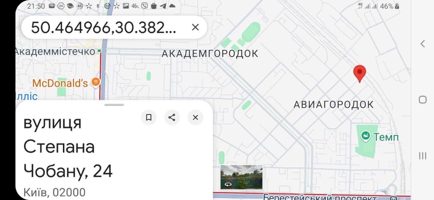Open recent apps with the three-bar button

click(422, 155)
